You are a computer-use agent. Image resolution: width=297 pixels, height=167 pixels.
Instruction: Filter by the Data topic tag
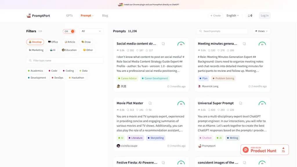[x=83, y=71]
